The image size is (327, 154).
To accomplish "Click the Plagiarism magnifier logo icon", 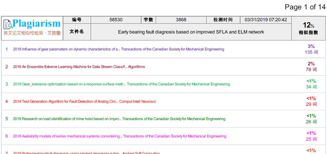I will (x=8, y=24).
